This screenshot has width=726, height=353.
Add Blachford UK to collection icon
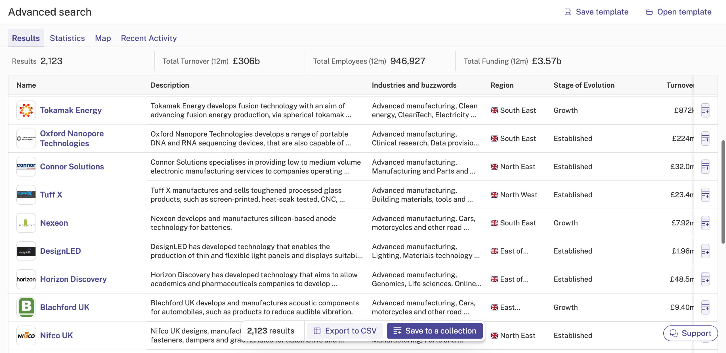coord(705,307)
